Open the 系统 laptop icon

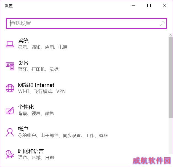10,44
